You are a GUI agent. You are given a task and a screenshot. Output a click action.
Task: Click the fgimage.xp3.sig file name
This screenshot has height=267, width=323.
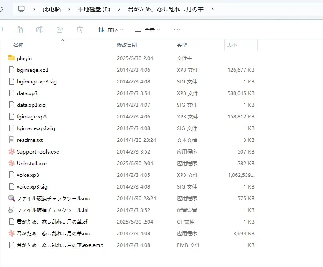coord(36,128)
